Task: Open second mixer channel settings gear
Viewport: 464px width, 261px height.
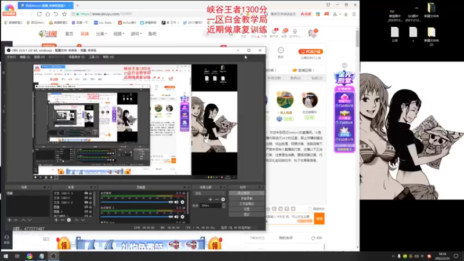Action: coord(182,216)
